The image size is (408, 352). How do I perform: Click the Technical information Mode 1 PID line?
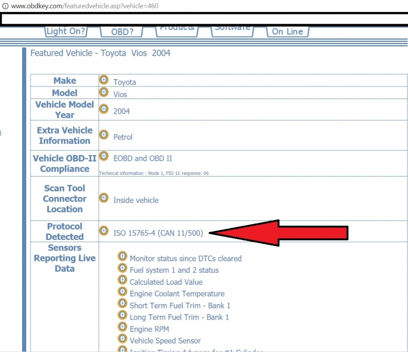coord(154,173)
